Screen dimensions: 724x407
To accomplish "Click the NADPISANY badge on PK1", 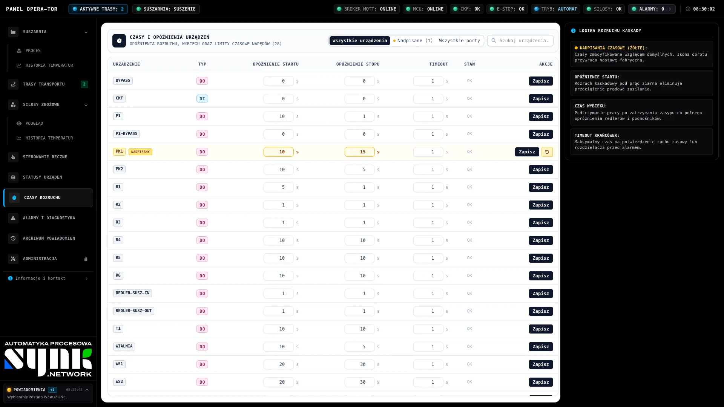I will pos(140,152).
